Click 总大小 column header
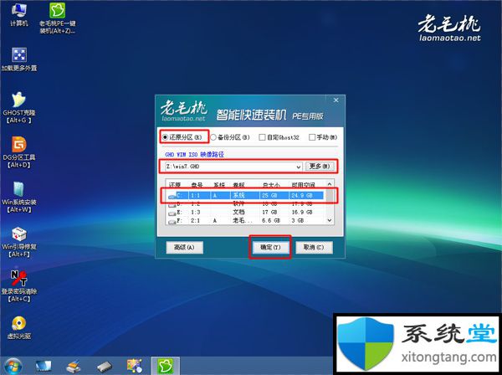Viewport: 502px width, 375px height. pyautogui.click(x=271, y=185)
